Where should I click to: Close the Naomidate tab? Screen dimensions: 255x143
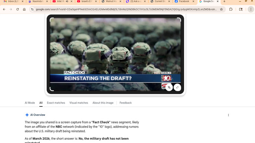coord(47,1)
